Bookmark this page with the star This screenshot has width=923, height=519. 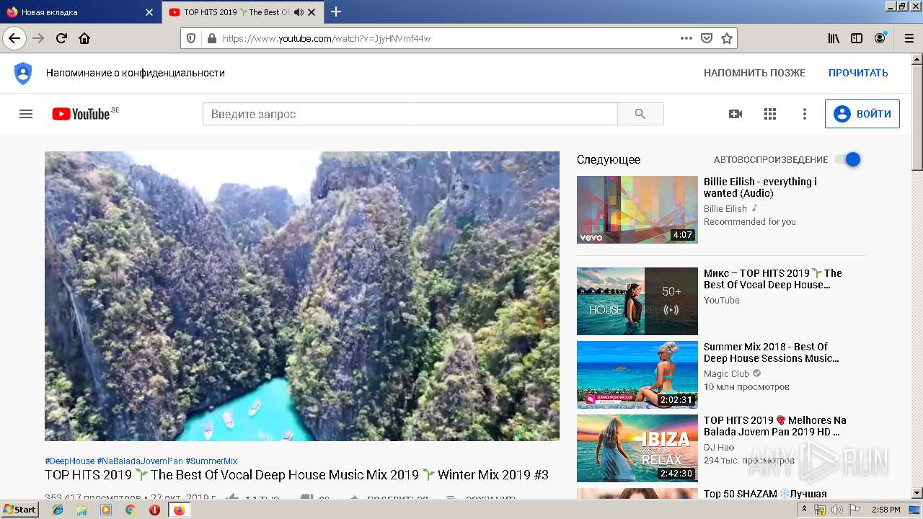pos(727,38)
